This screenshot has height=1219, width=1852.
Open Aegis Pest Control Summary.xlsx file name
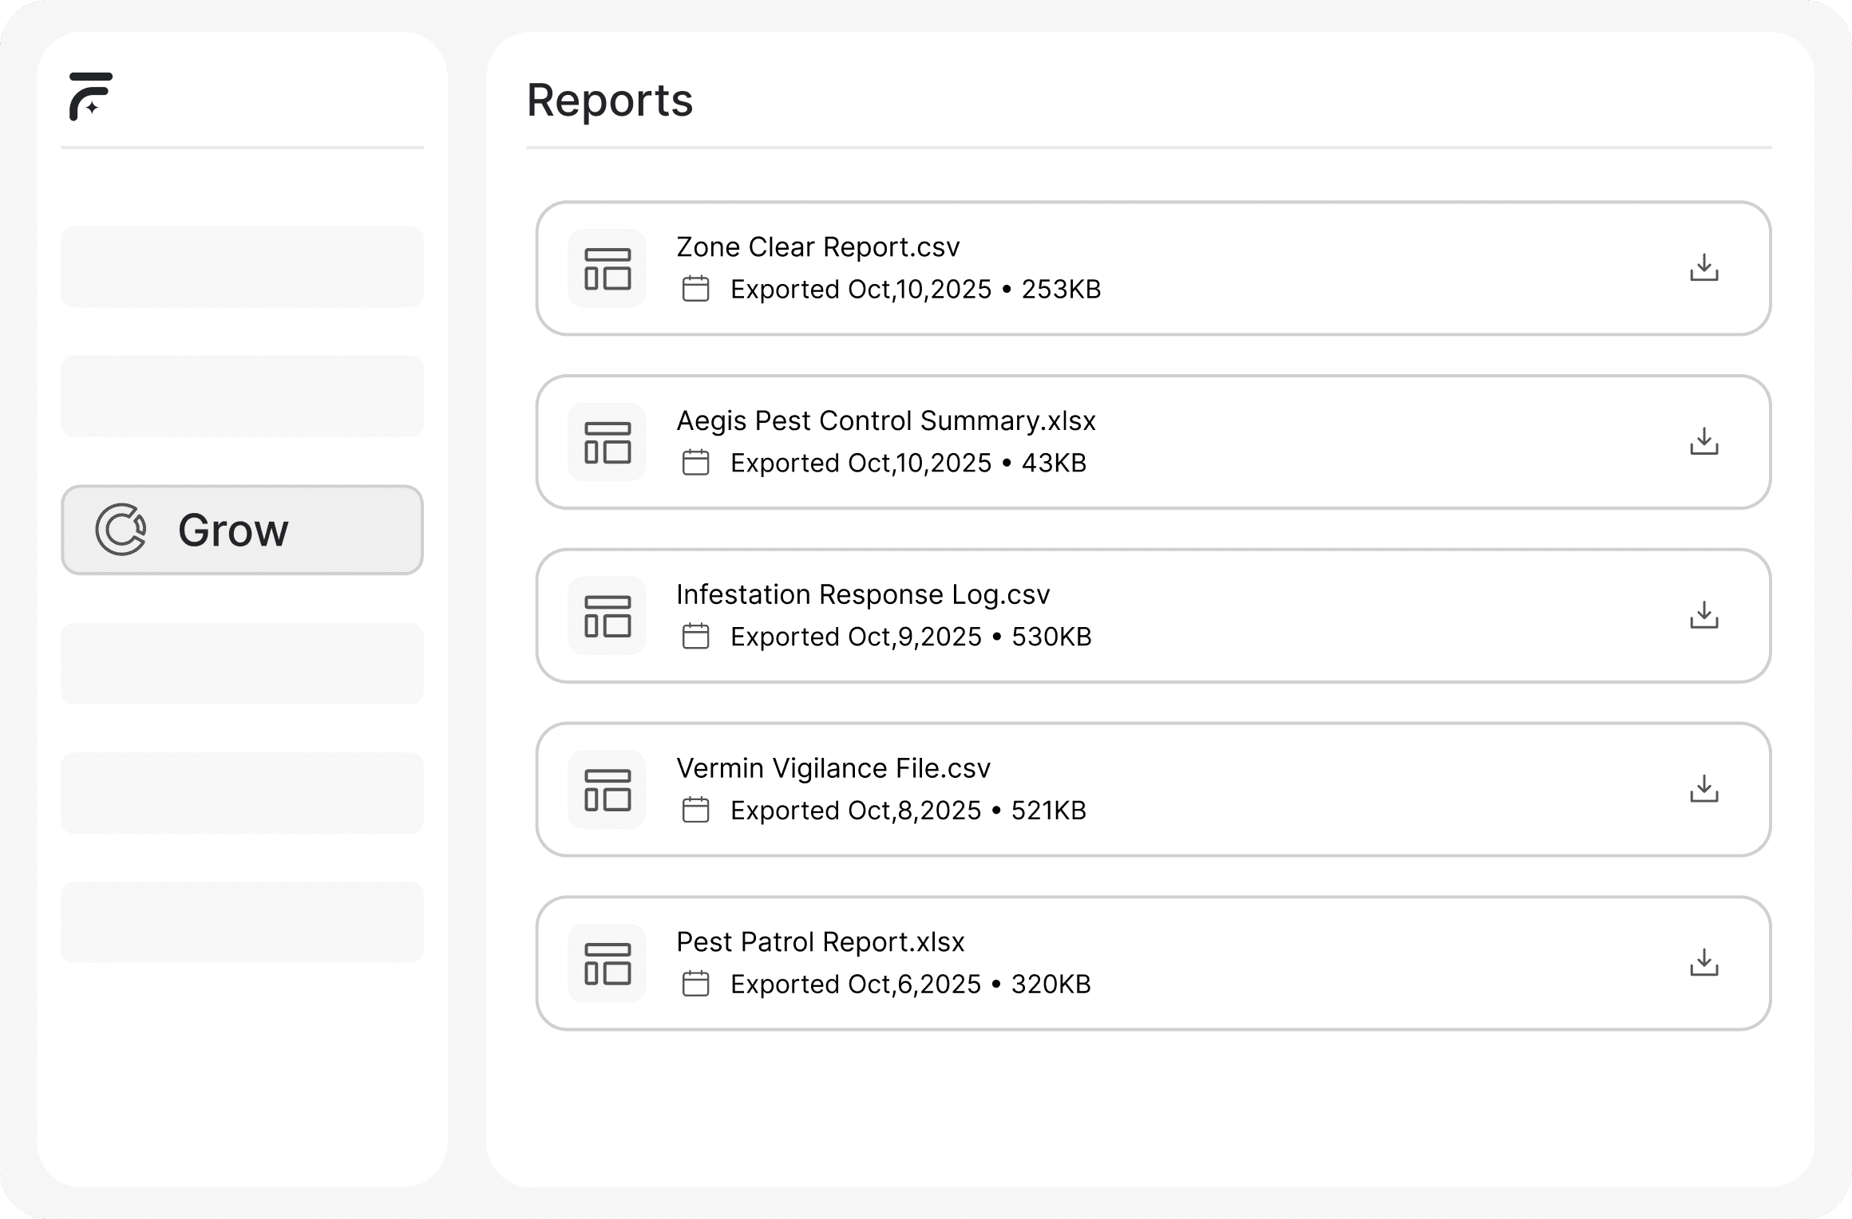pos(885,421)
